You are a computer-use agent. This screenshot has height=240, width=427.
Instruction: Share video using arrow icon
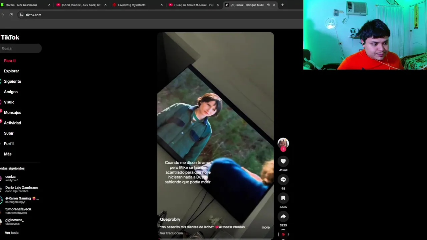283,217
